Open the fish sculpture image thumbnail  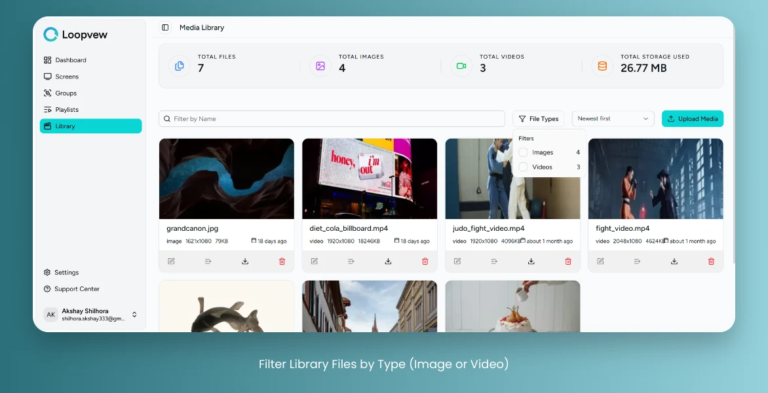tap(227, 307)
